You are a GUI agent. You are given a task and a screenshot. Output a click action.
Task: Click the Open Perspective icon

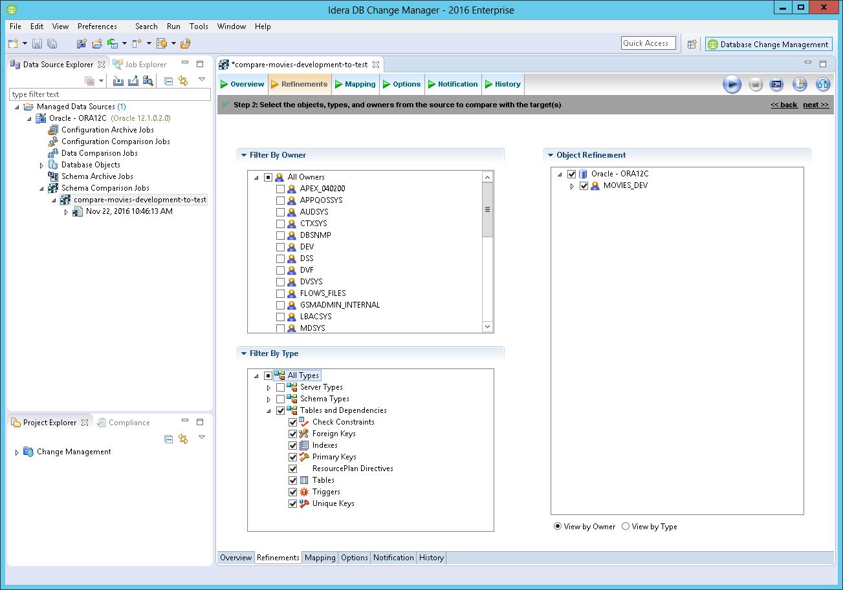[692, 44]
